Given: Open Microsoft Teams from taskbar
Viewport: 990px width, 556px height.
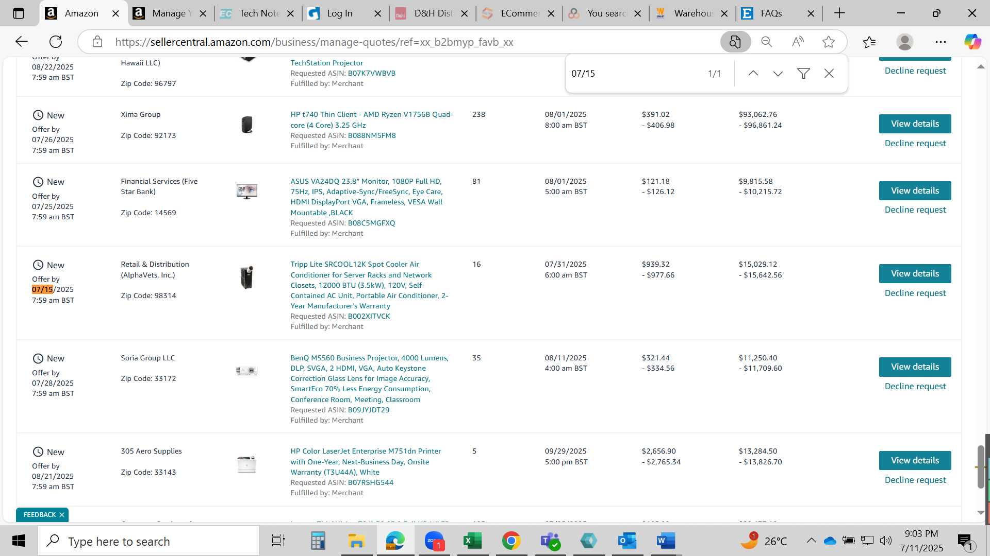Looking at the screenshot, I should pyautogui.click(x=550, y=541).
